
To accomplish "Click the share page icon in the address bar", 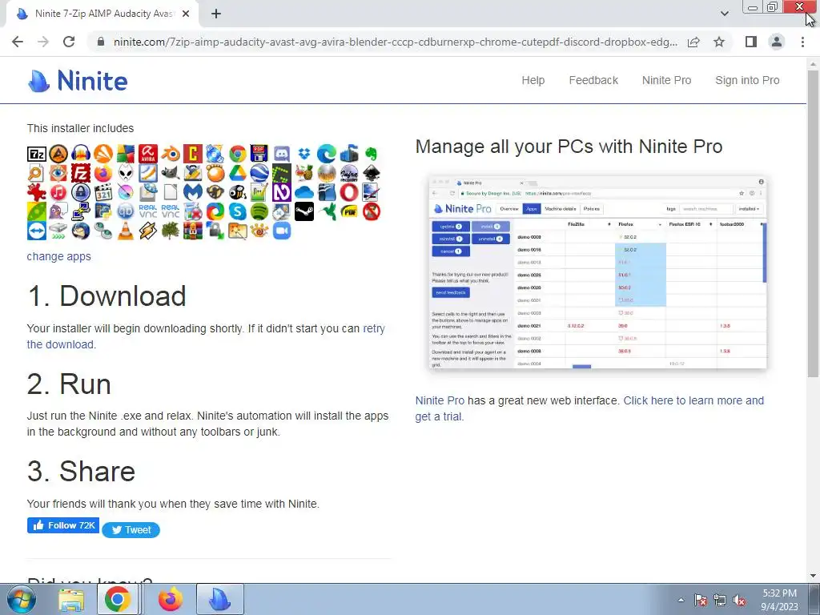I will pyautogui.click(x=693, y=42).
